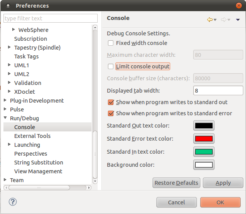
Task: Open the Standard Error text color swatch
Action: pos(204,139)
